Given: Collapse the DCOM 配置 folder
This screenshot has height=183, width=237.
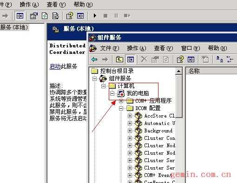Looking at the screenshot, I should point(121,109).
